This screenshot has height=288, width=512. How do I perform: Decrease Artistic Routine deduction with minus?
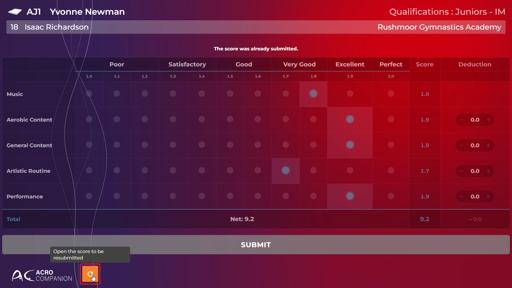pos(462,171)
